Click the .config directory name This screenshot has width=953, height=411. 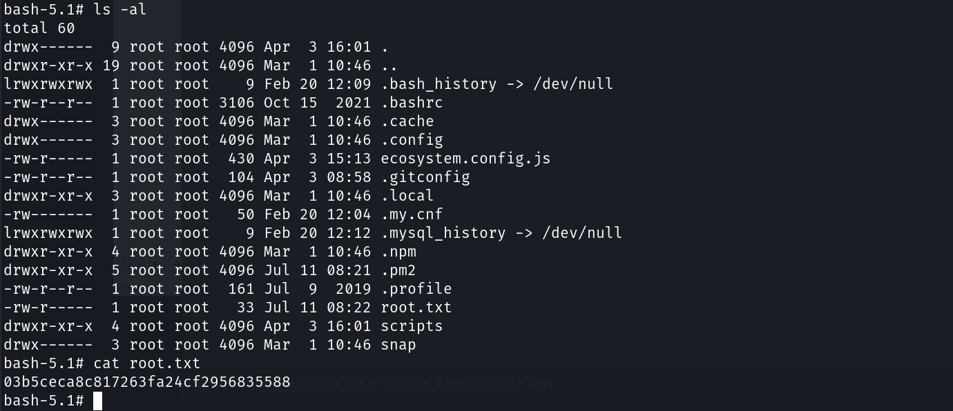pyautogui.click(x=412, y=140)
